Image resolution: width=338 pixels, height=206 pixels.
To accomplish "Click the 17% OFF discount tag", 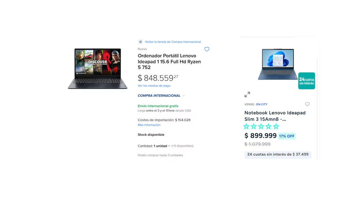I will pyautogui.click(x=287, y=136).
